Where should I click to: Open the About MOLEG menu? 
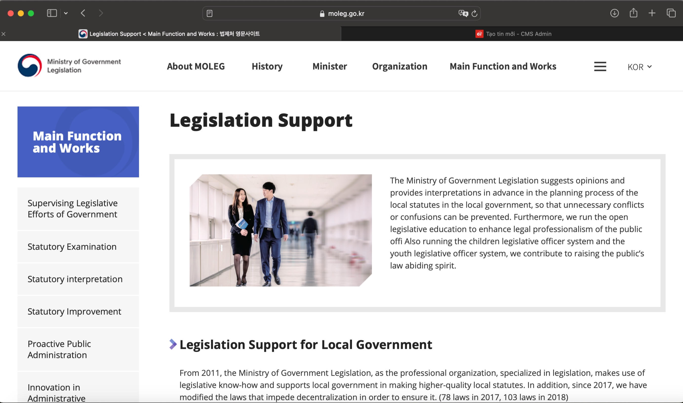pyautogui.click(x=195, y=67)
